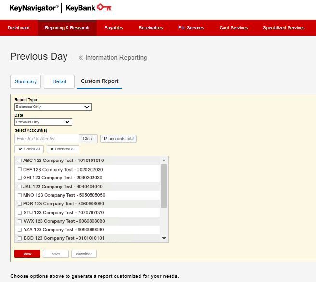Screen dimensions: 316x282
Task: Go to the Payables menu
Action: 114,28
